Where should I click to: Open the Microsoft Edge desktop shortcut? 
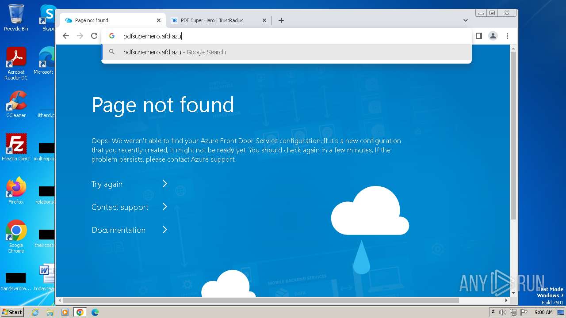coord(44,61)
